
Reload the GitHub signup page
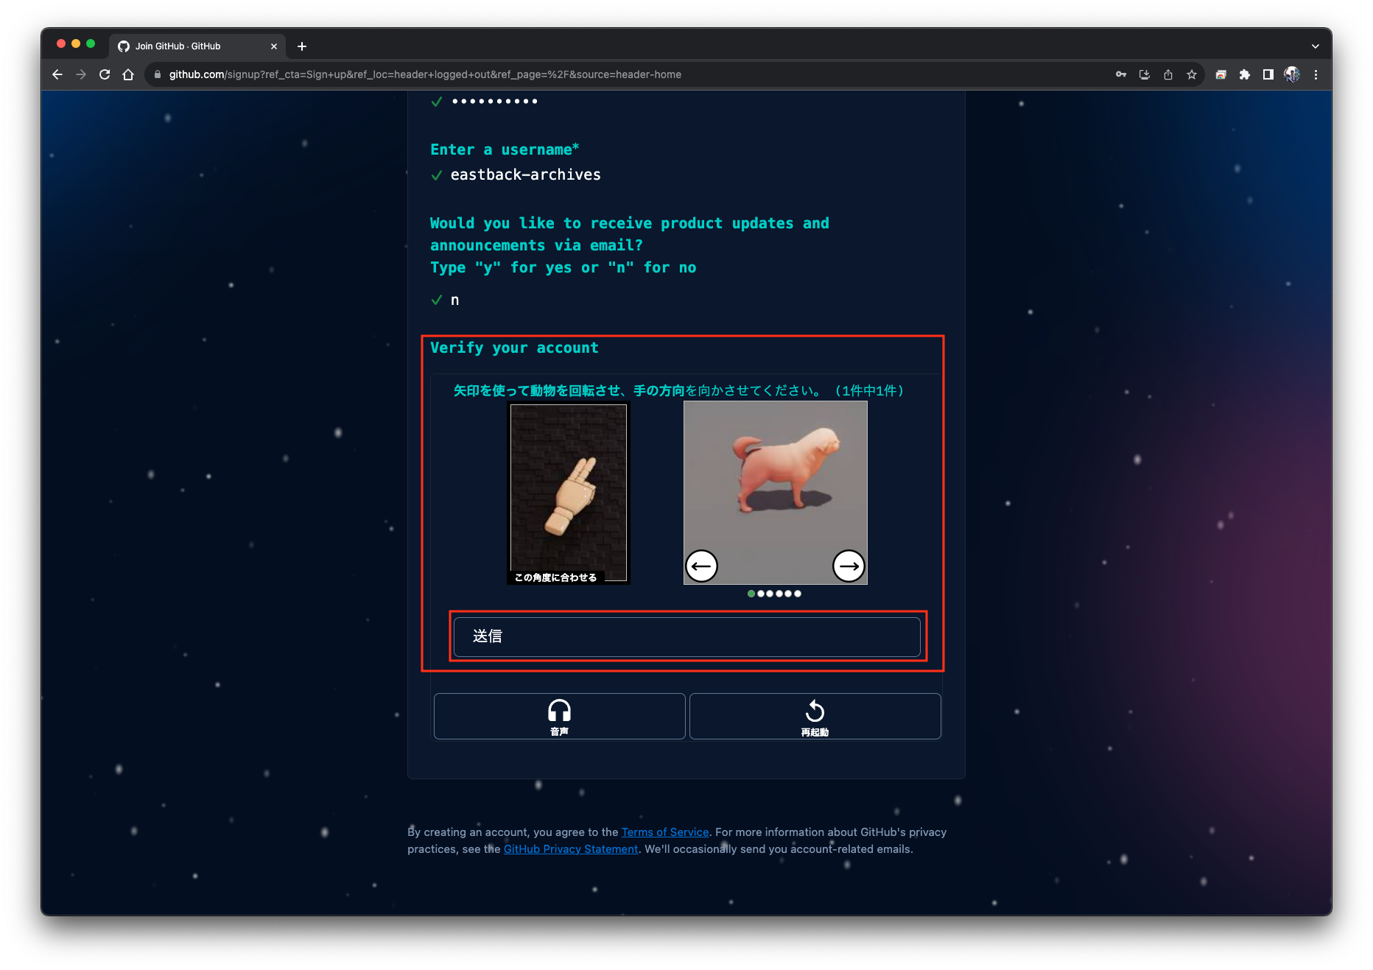pos(105,74)
